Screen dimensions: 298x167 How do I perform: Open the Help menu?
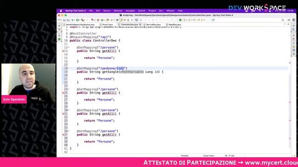[180, 11]
